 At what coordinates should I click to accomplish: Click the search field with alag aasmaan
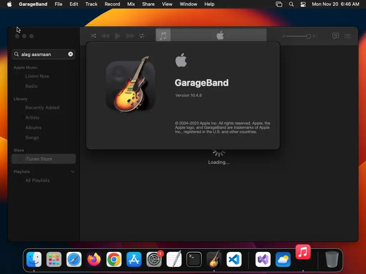[x=44, y=54]
